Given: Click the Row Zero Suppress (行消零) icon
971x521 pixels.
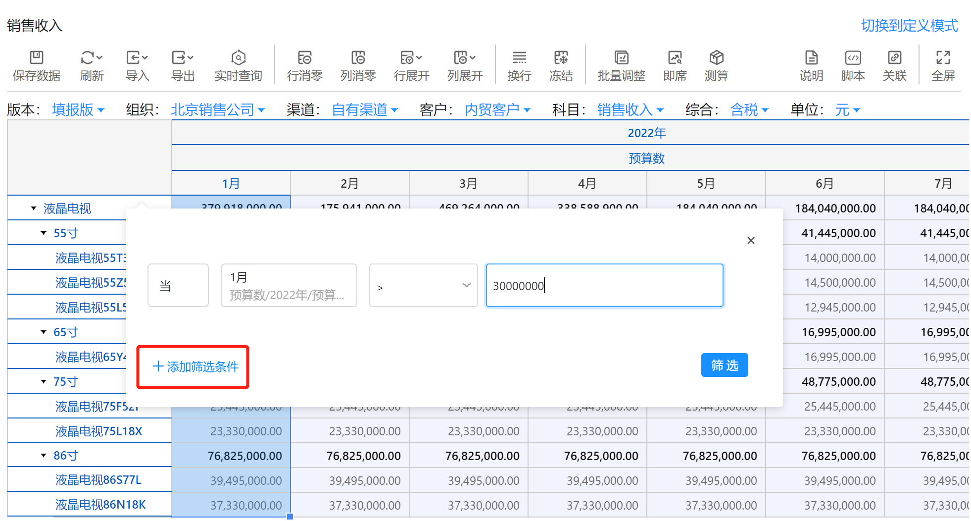Looking at the screenshot, I should [x=304, y=58].
